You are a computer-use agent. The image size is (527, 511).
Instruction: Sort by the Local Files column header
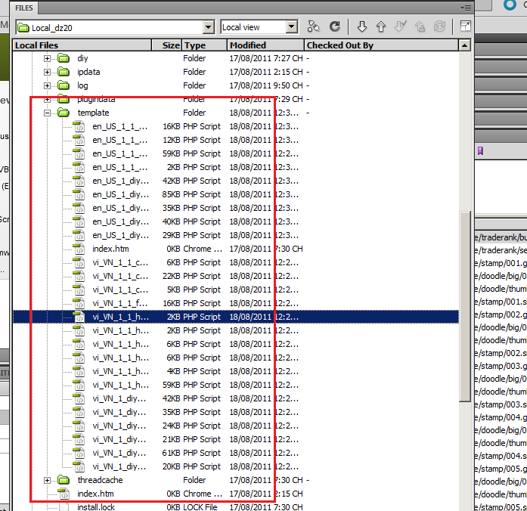(x=82, y=45)
